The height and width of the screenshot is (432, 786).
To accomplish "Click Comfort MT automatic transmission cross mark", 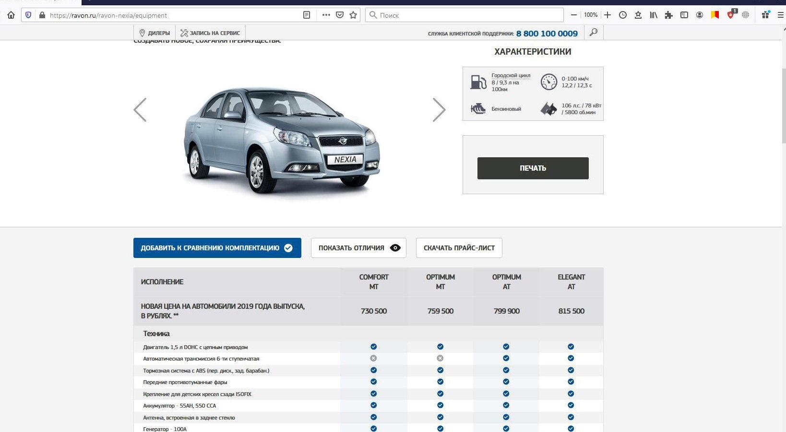I will pyautogui.click(x=373, y=358).
